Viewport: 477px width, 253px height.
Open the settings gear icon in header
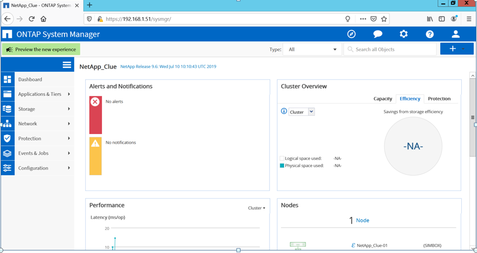coord(404,34)
